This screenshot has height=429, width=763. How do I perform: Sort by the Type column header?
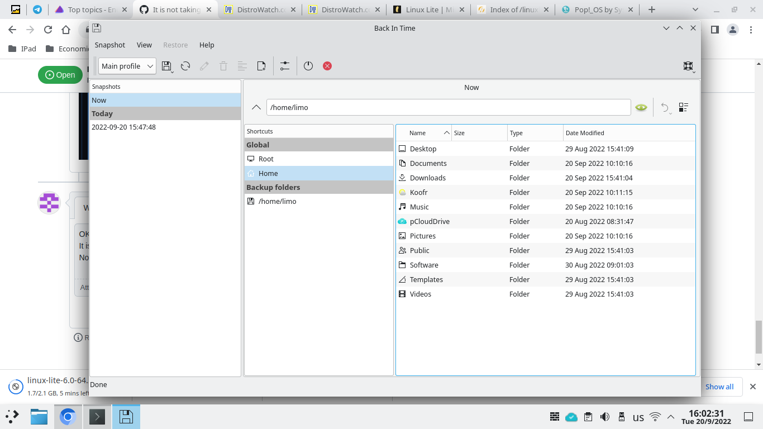(x=536, y=133)
